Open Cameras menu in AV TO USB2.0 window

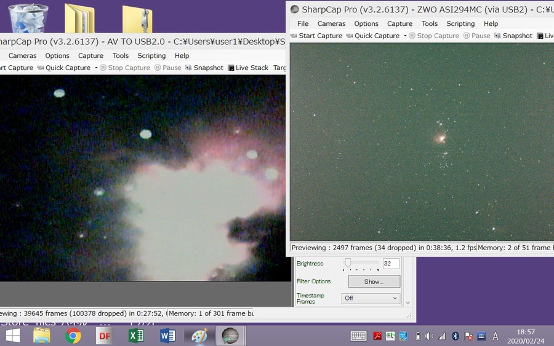click(x=22, y=56)
